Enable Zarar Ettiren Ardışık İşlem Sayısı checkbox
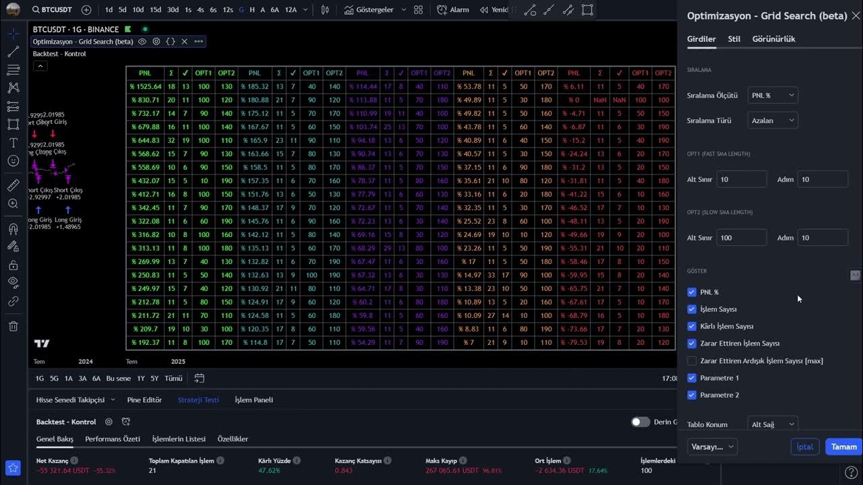Image resolution: width=863 pixels, height=485 pixels. pos(692,361)
